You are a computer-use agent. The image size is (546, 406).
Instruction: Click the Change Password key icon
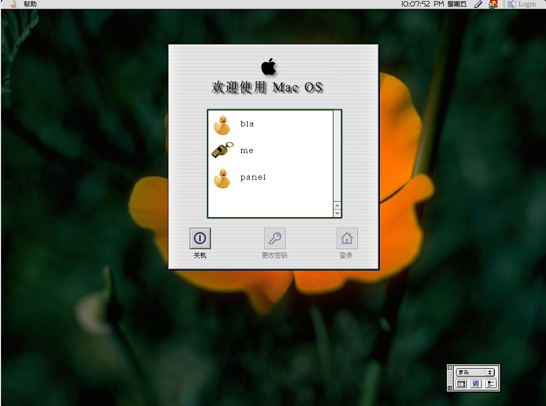click(274, 238)
